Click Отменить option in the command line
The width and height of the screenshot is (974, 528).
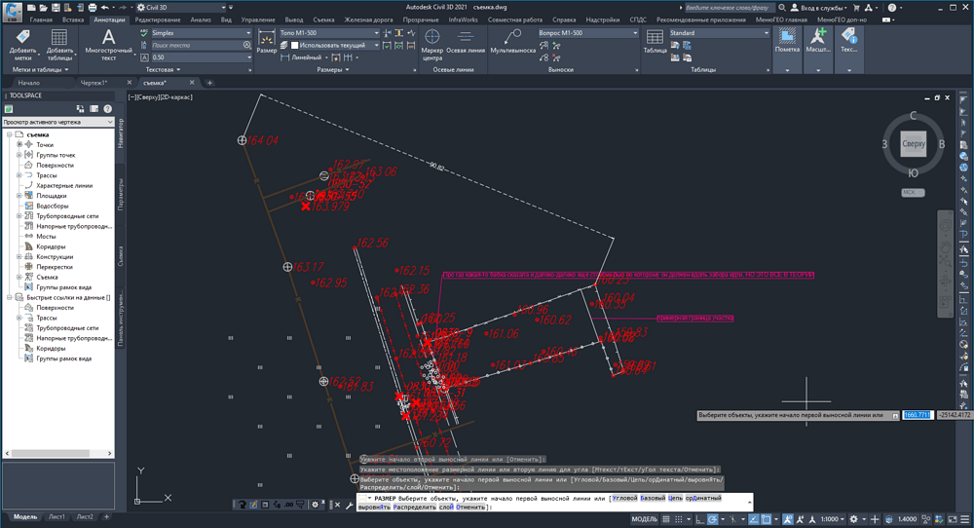[470, 507]
